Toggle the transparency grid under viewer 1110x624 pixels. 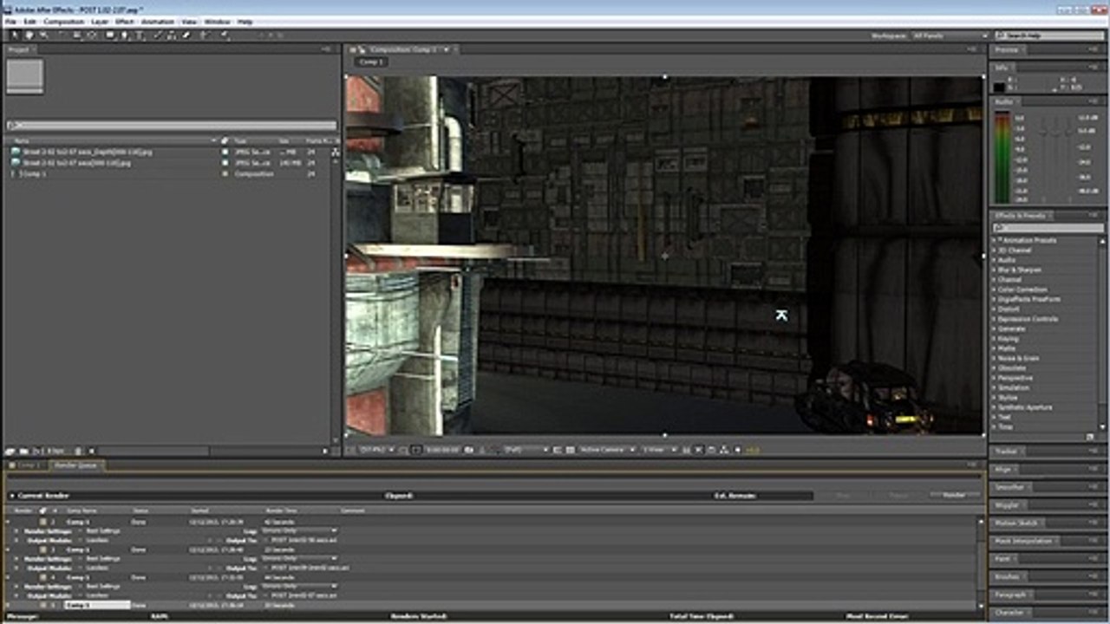[570, 450]
